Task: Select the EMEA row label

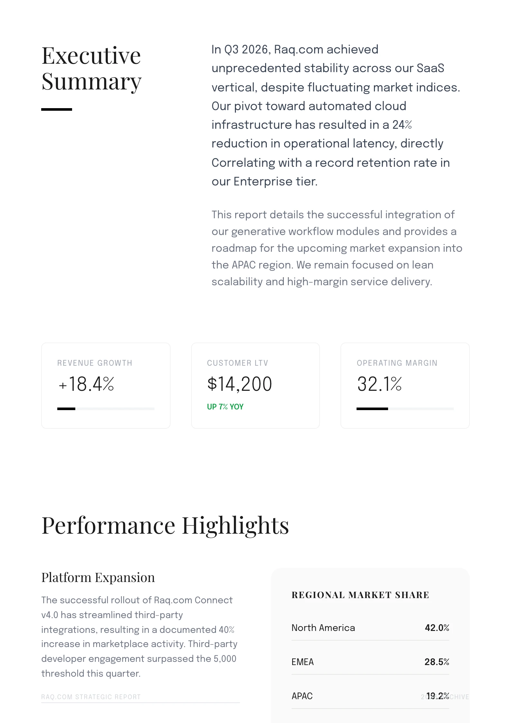Action: pyautogui.click(x=302, y=662)
